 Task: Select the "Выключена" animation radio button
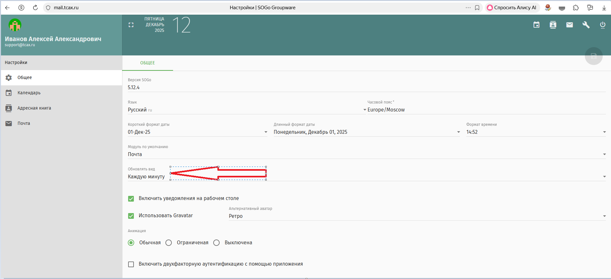point(216,243)
